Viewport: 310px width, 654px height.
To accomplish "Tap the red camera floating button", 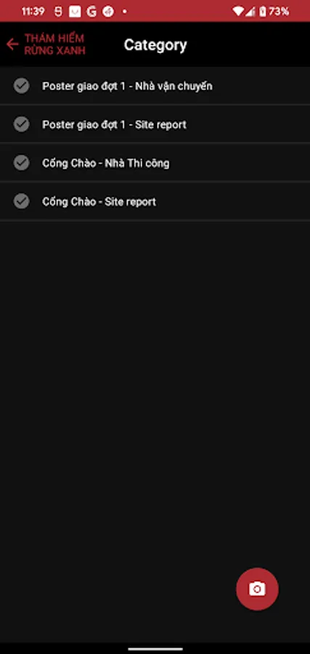I will [257, 589].
